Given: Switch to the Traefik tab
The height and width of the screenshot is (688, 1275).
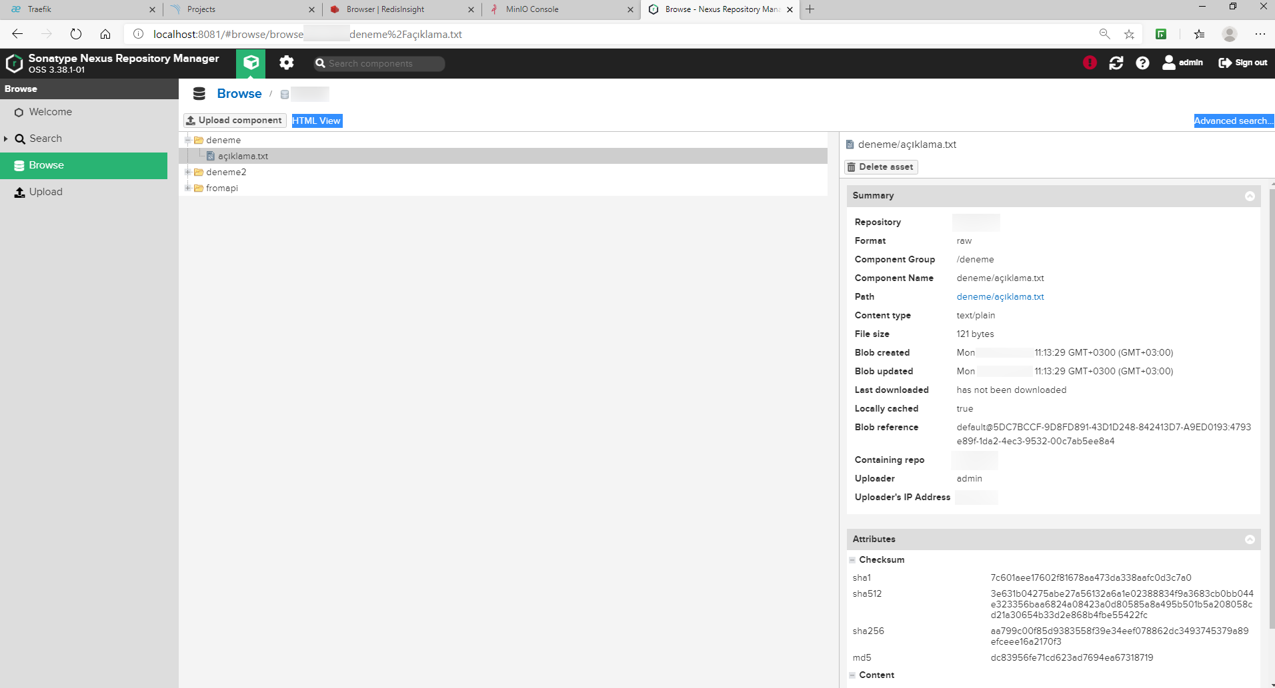Looking at the screenshot, I should tap(80, 9).
